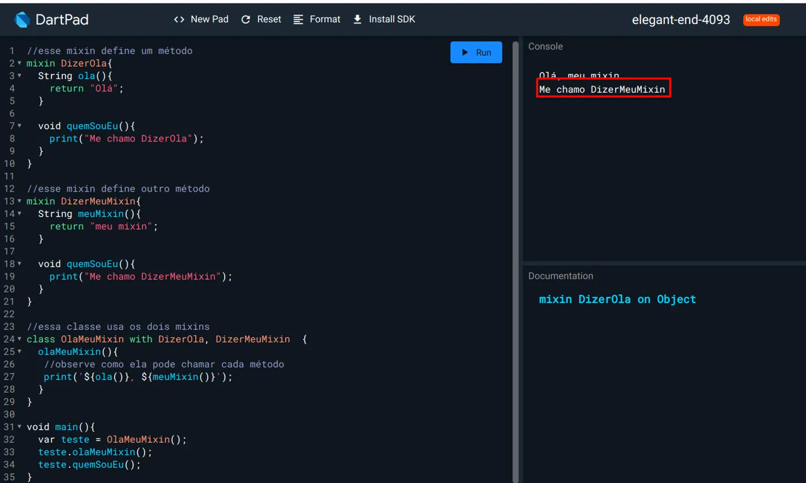Click line number 11 in the gutter
Viewport: 806px width, 483px height.
point(9,176)
